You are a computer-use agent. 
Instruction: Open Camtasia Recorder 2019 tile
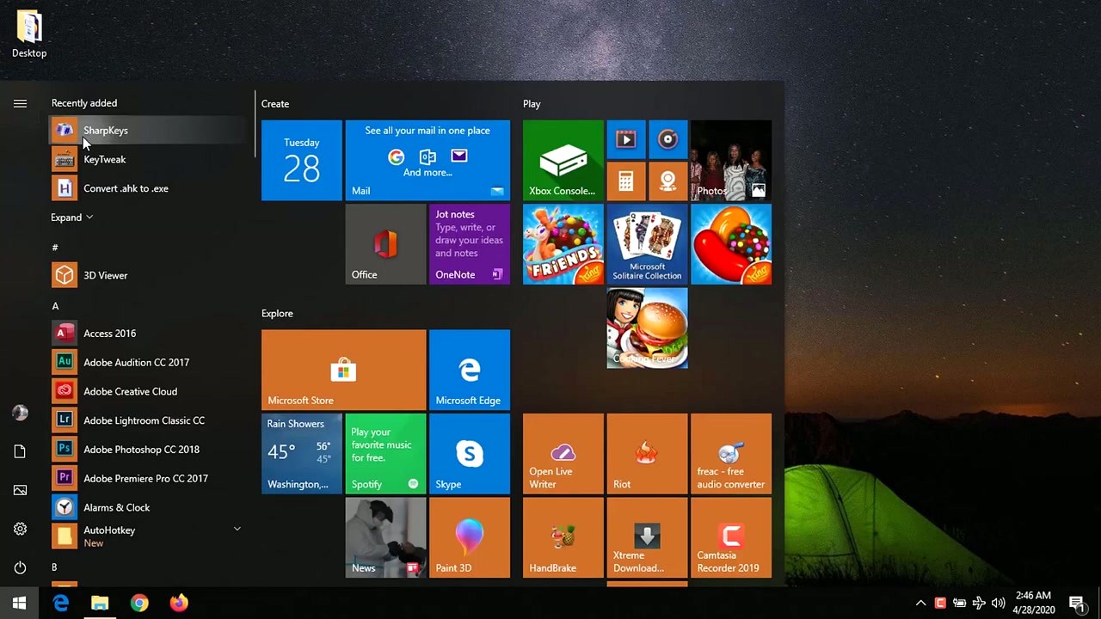tap(730, 537)
